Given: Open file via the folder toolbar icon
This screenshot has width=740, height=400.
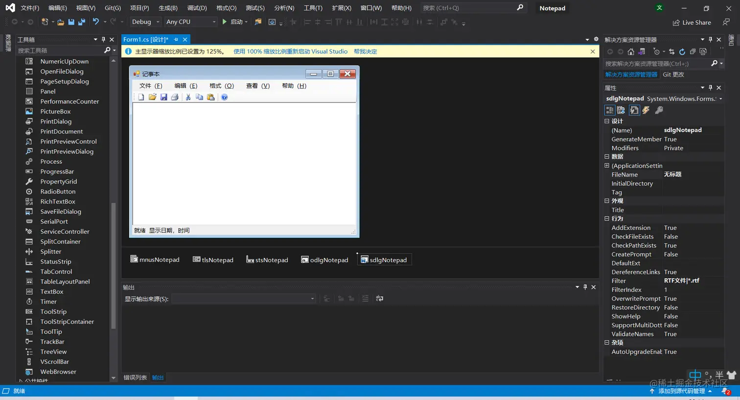Looking at the screenshot, I should [x=61, y=22].
